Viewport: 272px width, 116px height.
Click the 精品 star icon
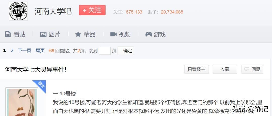coord(78,34)
